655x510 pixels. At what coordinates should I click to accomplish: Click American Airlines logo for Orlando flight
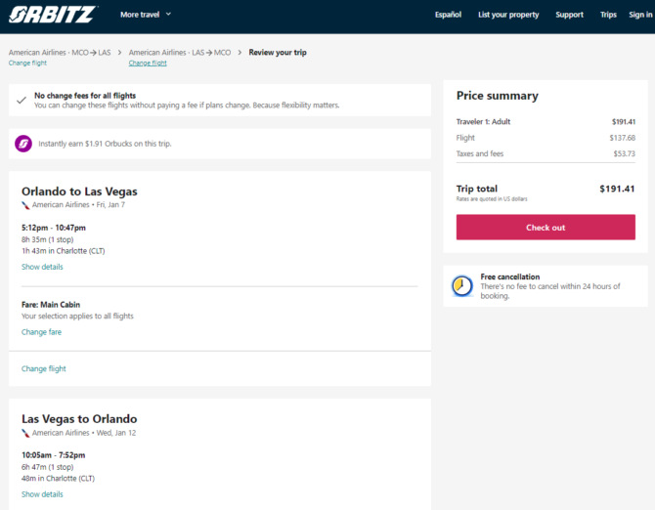25,205
